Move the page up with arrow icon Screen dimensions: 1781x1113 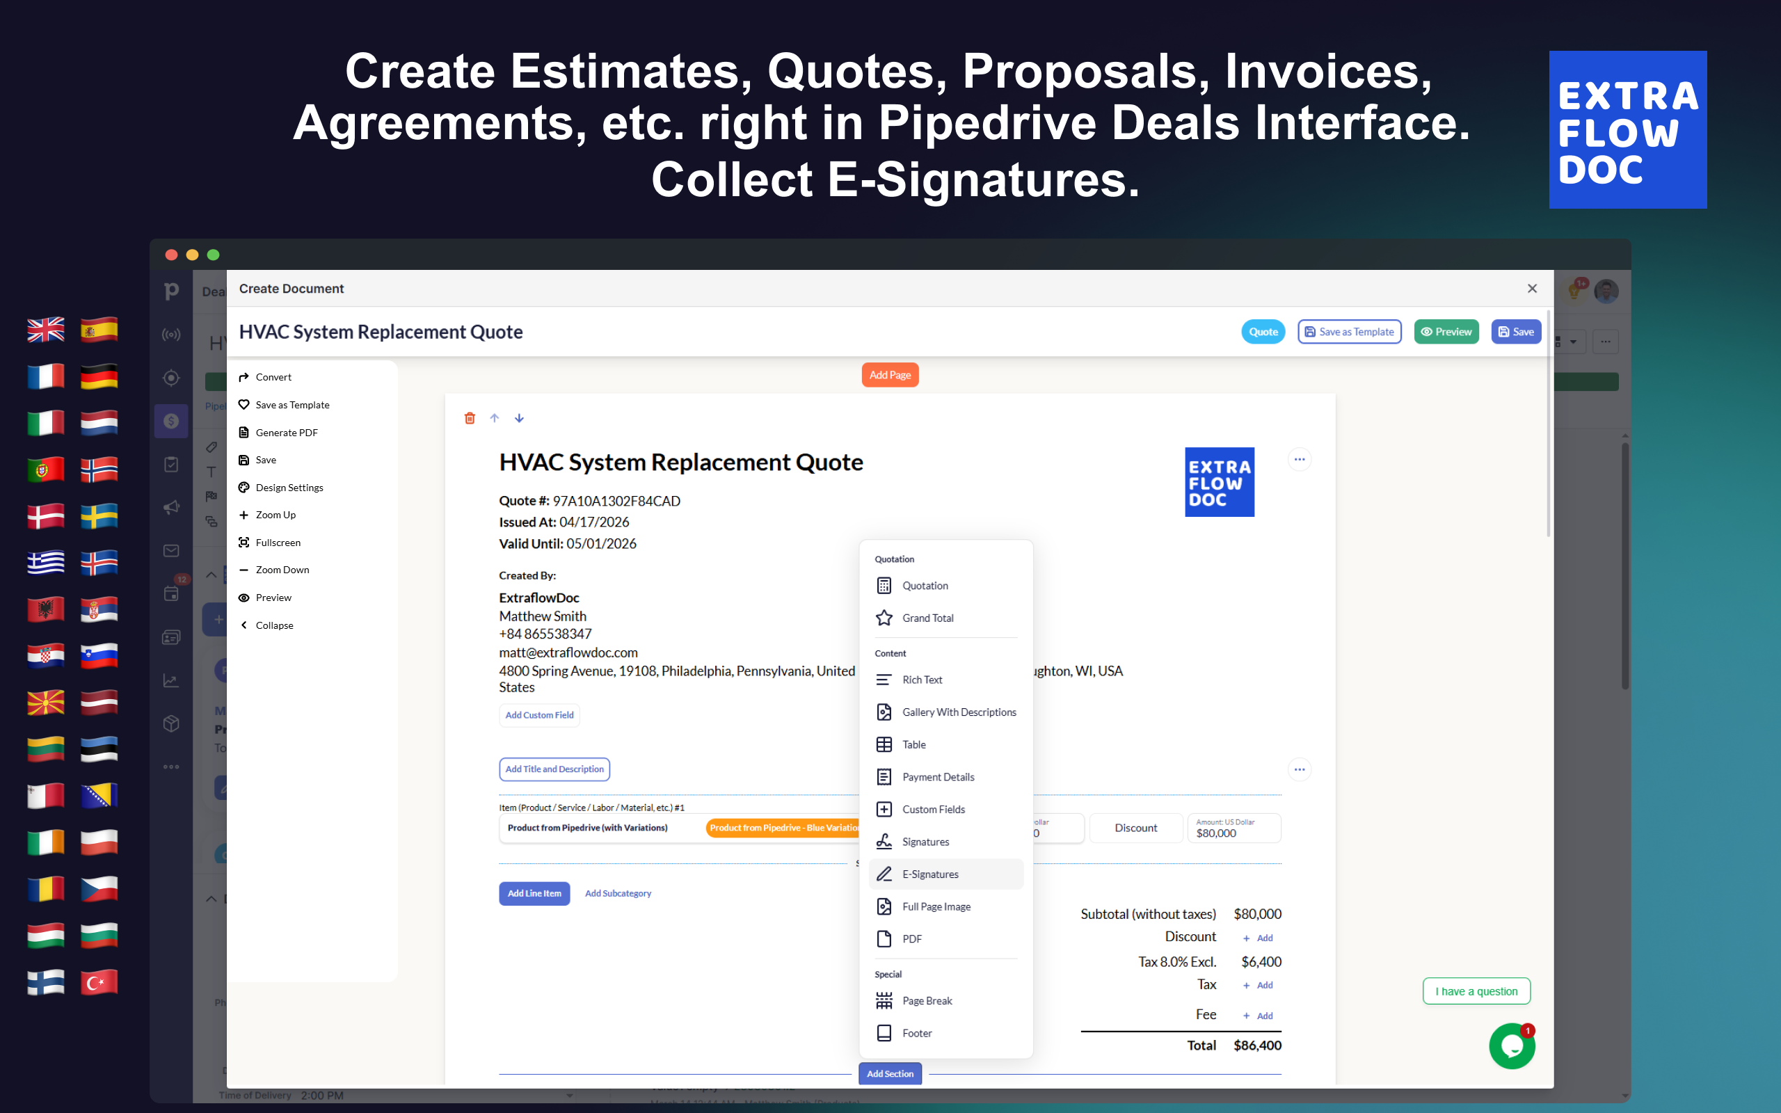coord(495,417)
